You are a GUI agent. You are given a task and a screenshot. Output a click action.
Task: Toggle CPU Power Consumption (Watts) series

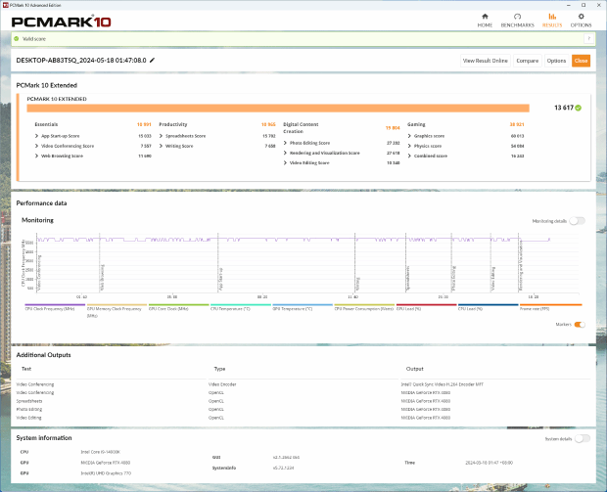(364, 309)
